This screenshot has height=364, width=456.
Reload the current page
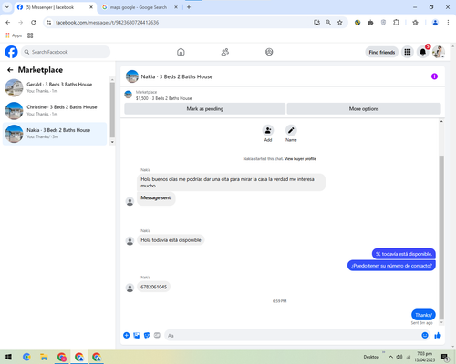pyautogui.click(x=34, y=23)
